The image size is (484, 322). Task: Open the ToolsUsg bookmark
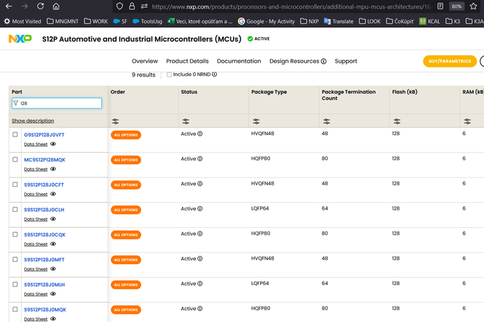pyautogui.click(x=147, y=22)
